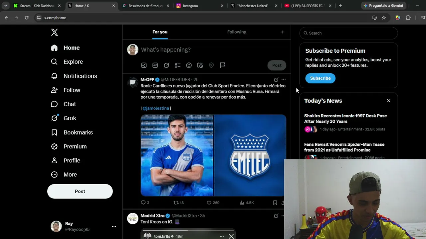Switch to the Following tab
The height and width of the screenshot is (239, 426).
(x=237, y=32)
